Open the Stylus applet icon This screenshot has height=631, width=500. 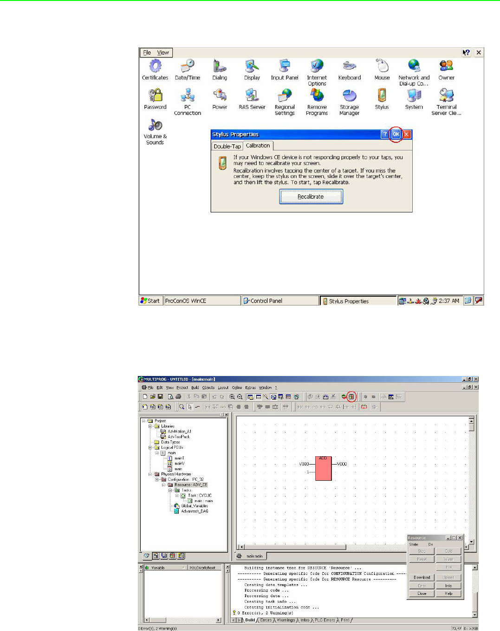coord(382,99)
